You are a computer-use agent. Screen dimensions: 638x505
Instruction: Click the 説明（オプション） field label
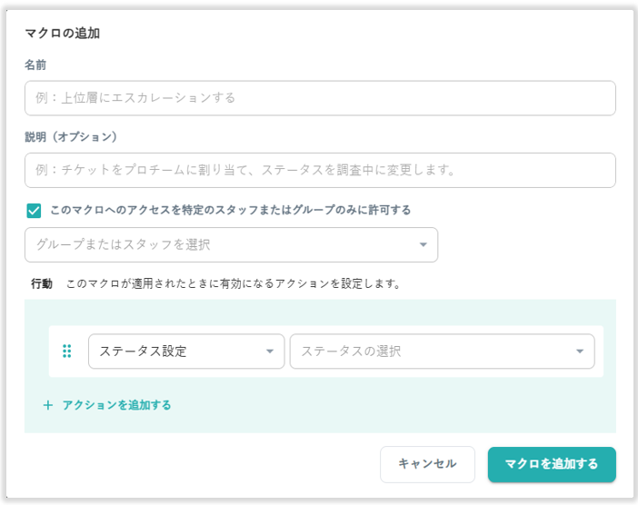coord(71,137)
